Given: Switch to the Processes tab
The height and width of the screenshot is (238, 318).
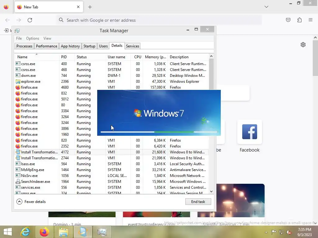Looking at the screenshot, I should click(x=24, y=46).
